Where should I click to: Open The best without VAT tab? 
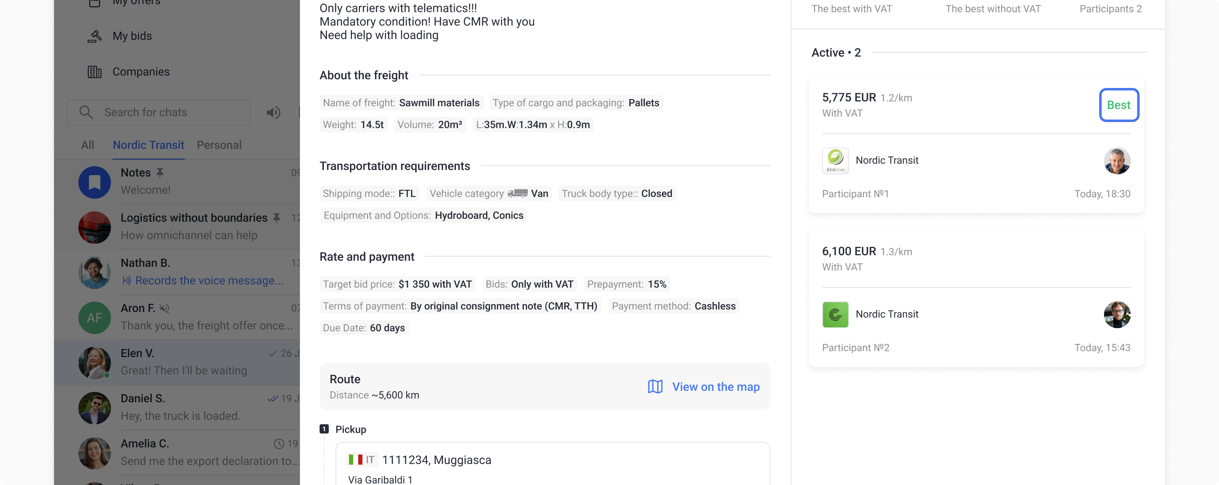point(993,9)
